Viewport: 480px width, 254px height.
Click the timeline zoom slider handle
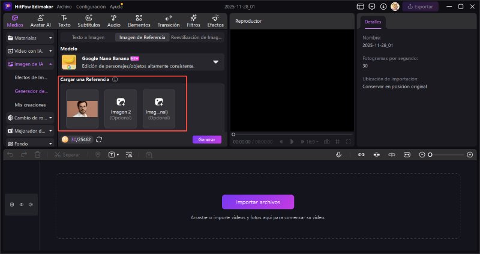pos(430,154)
